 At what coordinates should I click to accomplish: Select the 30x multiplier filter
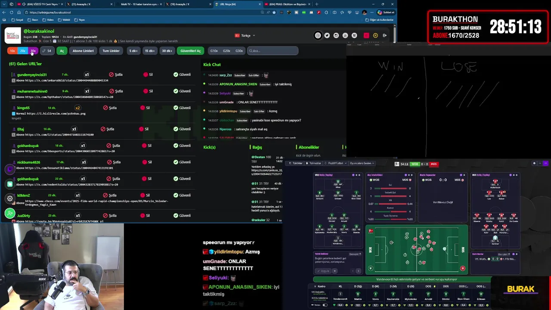coord(33,51)
